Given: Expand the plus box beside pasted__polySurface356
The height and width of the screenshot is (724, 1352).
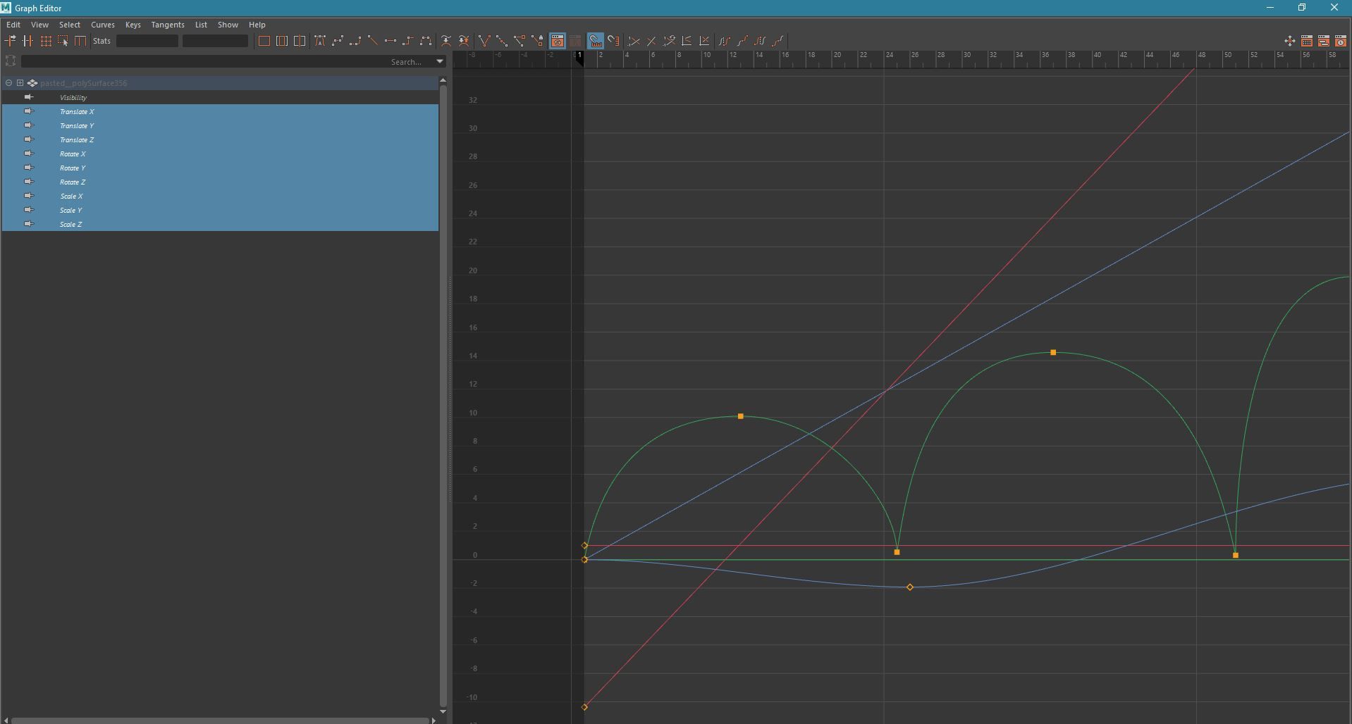Looking at the screenshot, I should 20,83.
